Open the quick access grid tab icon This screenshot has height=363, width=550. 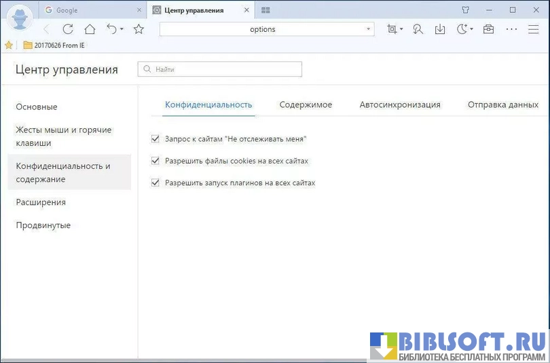tap(265, 10)
